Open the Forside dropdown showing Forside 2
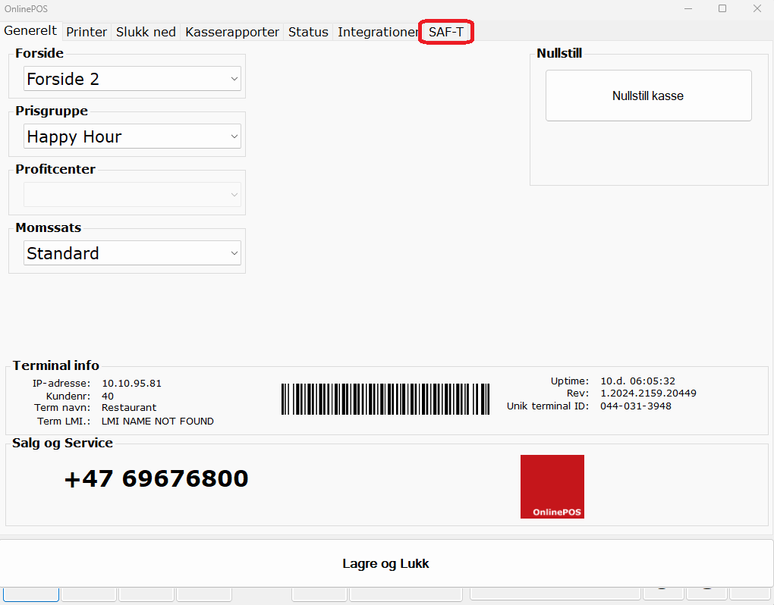This screenshot has height=605, width=774. pyautogui.click(x=132, y=79)
